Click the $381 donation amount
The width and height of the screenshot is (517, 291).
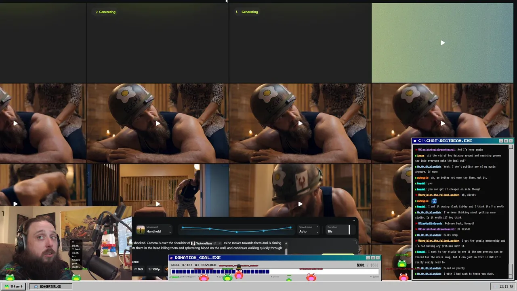pos(361,265)
